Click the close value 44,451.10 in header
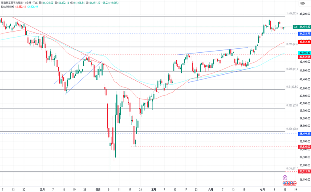This screenshot has height=192, width=311. click(94, 3)
